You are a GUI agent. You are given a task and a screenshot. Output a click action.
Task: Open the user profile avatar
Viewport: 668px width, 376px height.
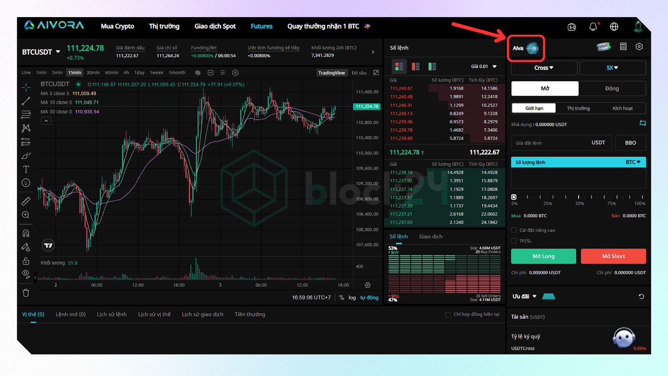(638, 26)
